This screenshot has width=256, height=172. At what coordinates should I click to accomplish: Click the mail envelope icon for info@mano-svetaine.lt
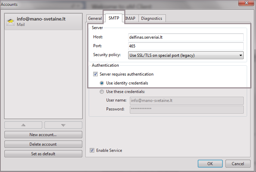click(x=11, y=22)
